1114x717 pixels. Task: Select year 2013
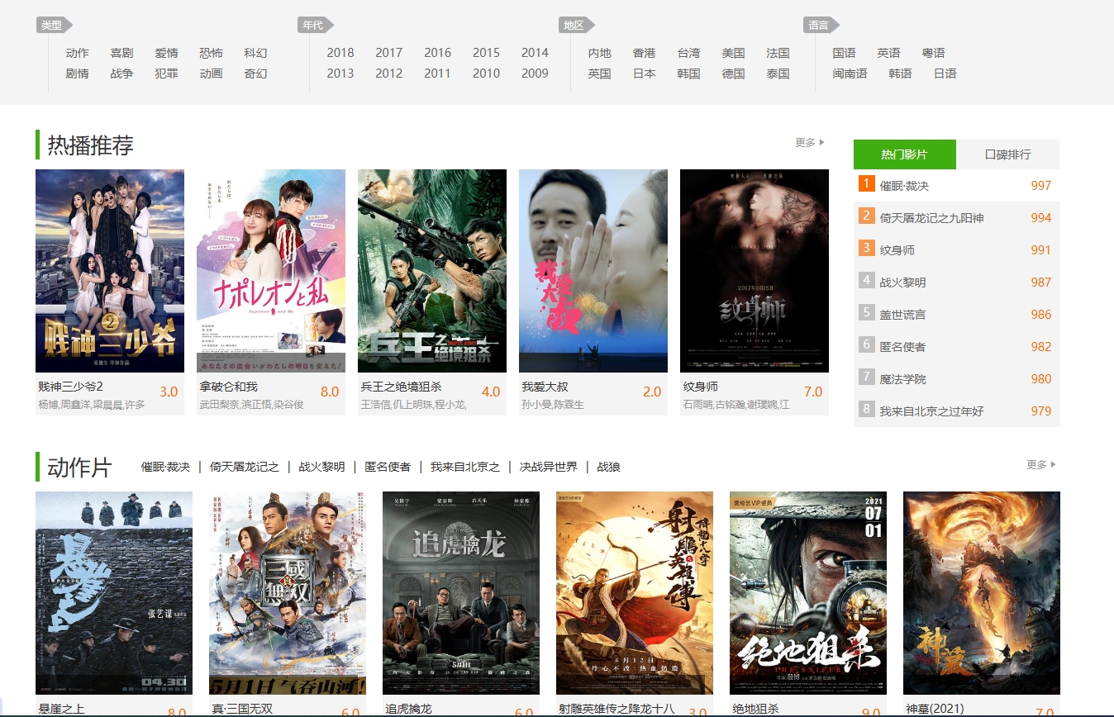point(340,74)
